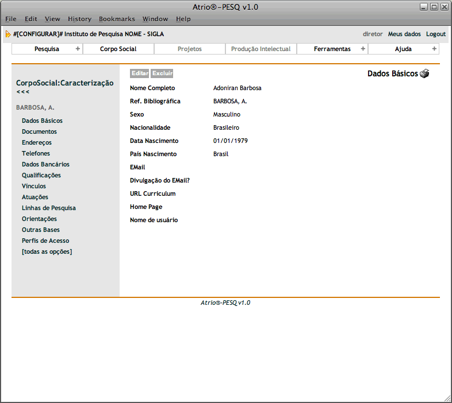Expand the Ajuda menu plus sign
This screenshot has height=403, width=452.
(x=434, y=49)
